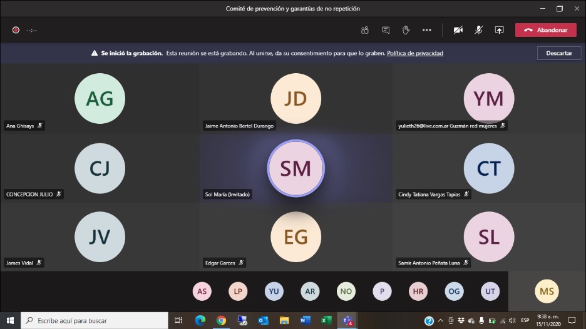Raise your hand in the meeting

406,30
